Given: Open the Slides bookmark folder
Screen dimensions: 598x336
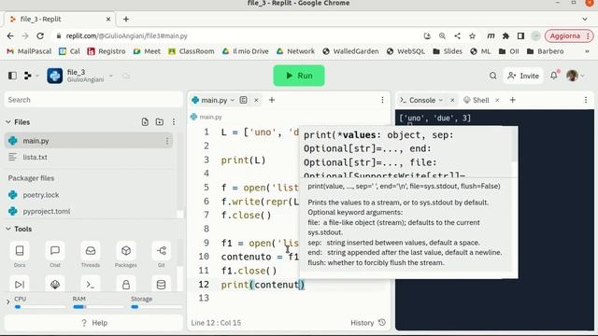Looking at the screenshot, I should [x=448, y=51].
